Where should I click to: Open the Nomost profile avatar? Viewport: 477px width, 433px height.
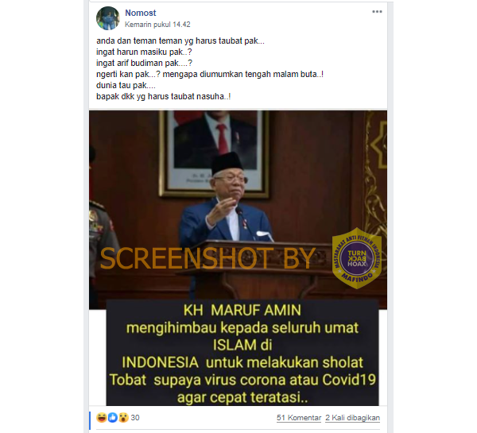pyautogui.click(x=107, y=18)
